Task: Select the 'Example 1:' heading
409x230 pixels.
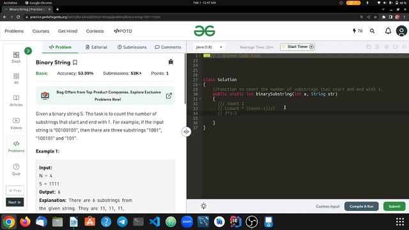Action: [x=47, y=151]
